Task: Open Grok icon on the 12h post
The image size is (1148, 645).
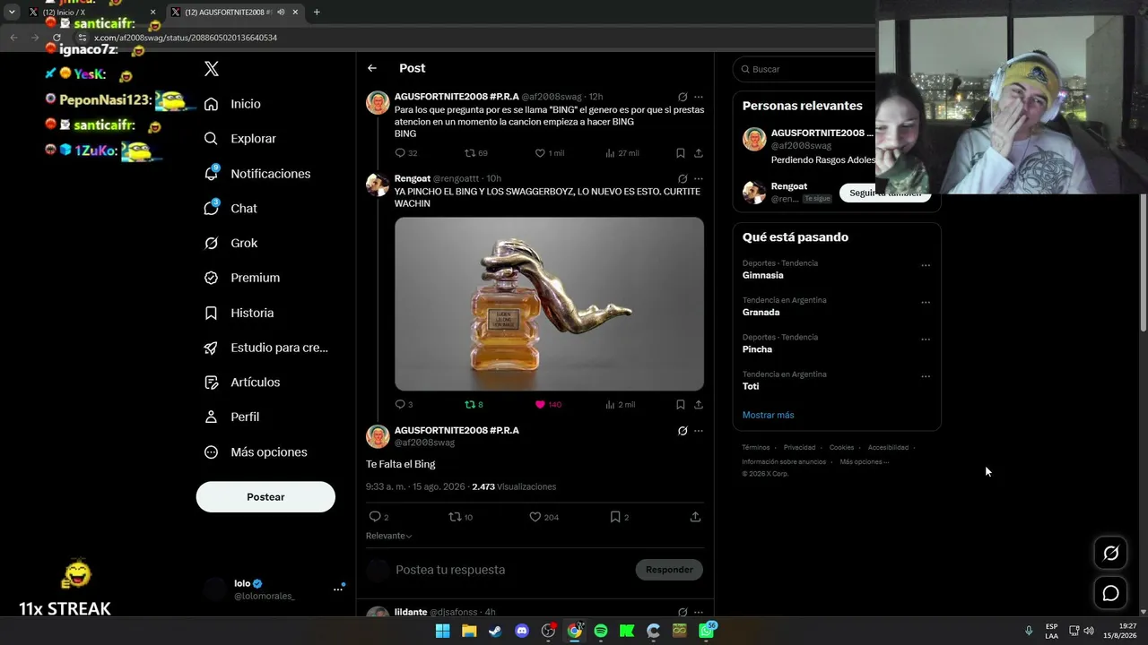Action: [x=683, y=97]
